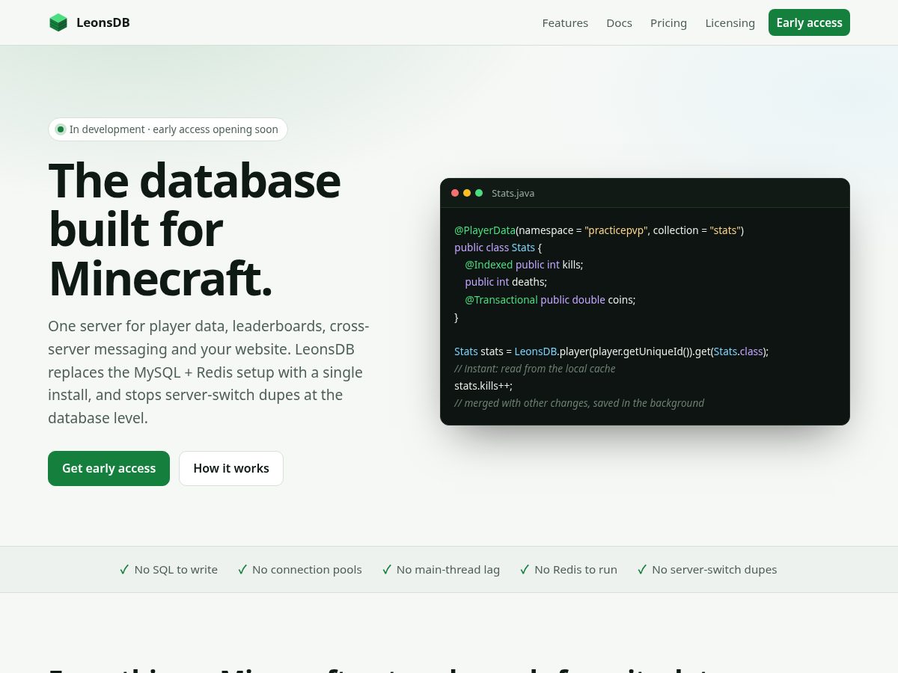Click the 'No Redis to run' text

tap(575, 570)
